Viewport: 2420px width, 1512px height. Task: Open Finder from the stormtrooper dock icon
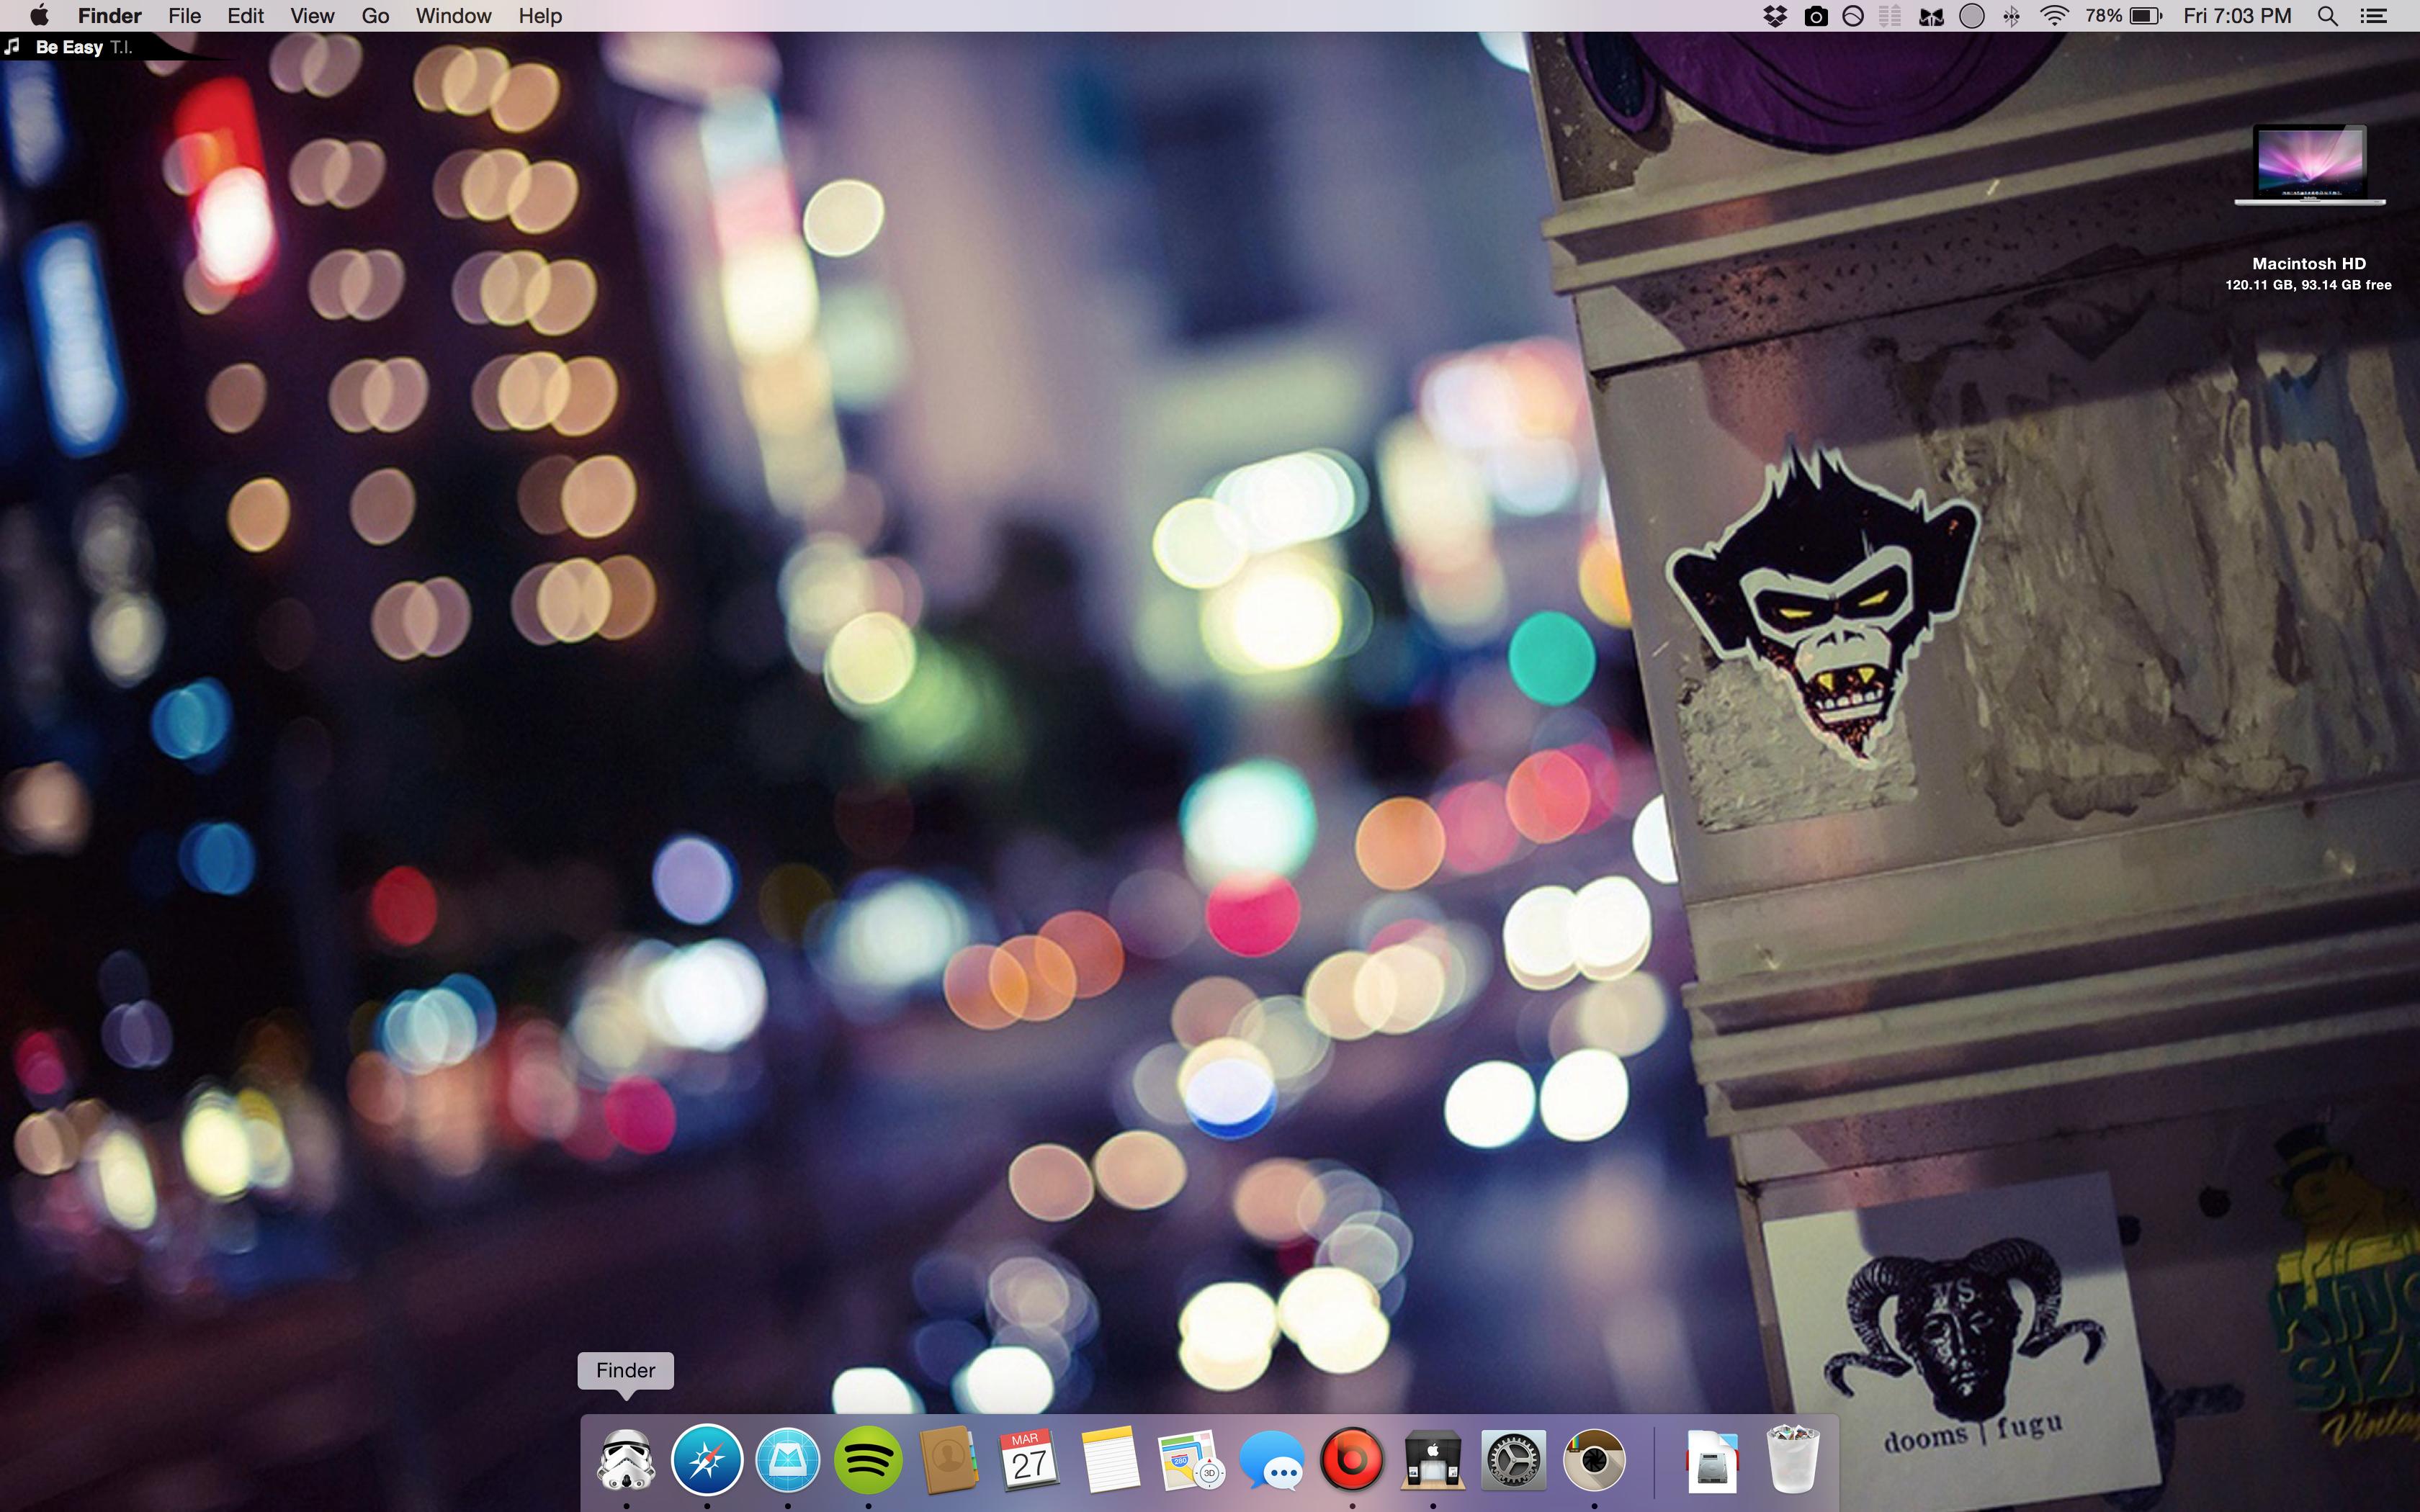click(x=626, y=1461)
